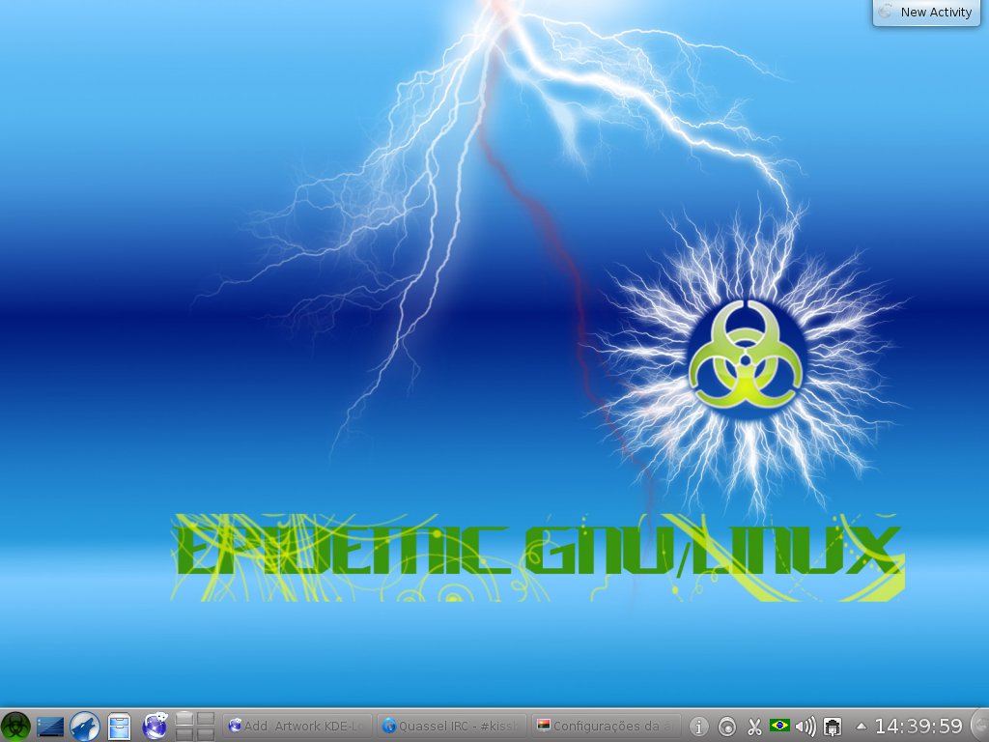Open the panel toolbox cashew at panel edge
Viewport: 989px width, 742px height.
(x=980, y=727)
